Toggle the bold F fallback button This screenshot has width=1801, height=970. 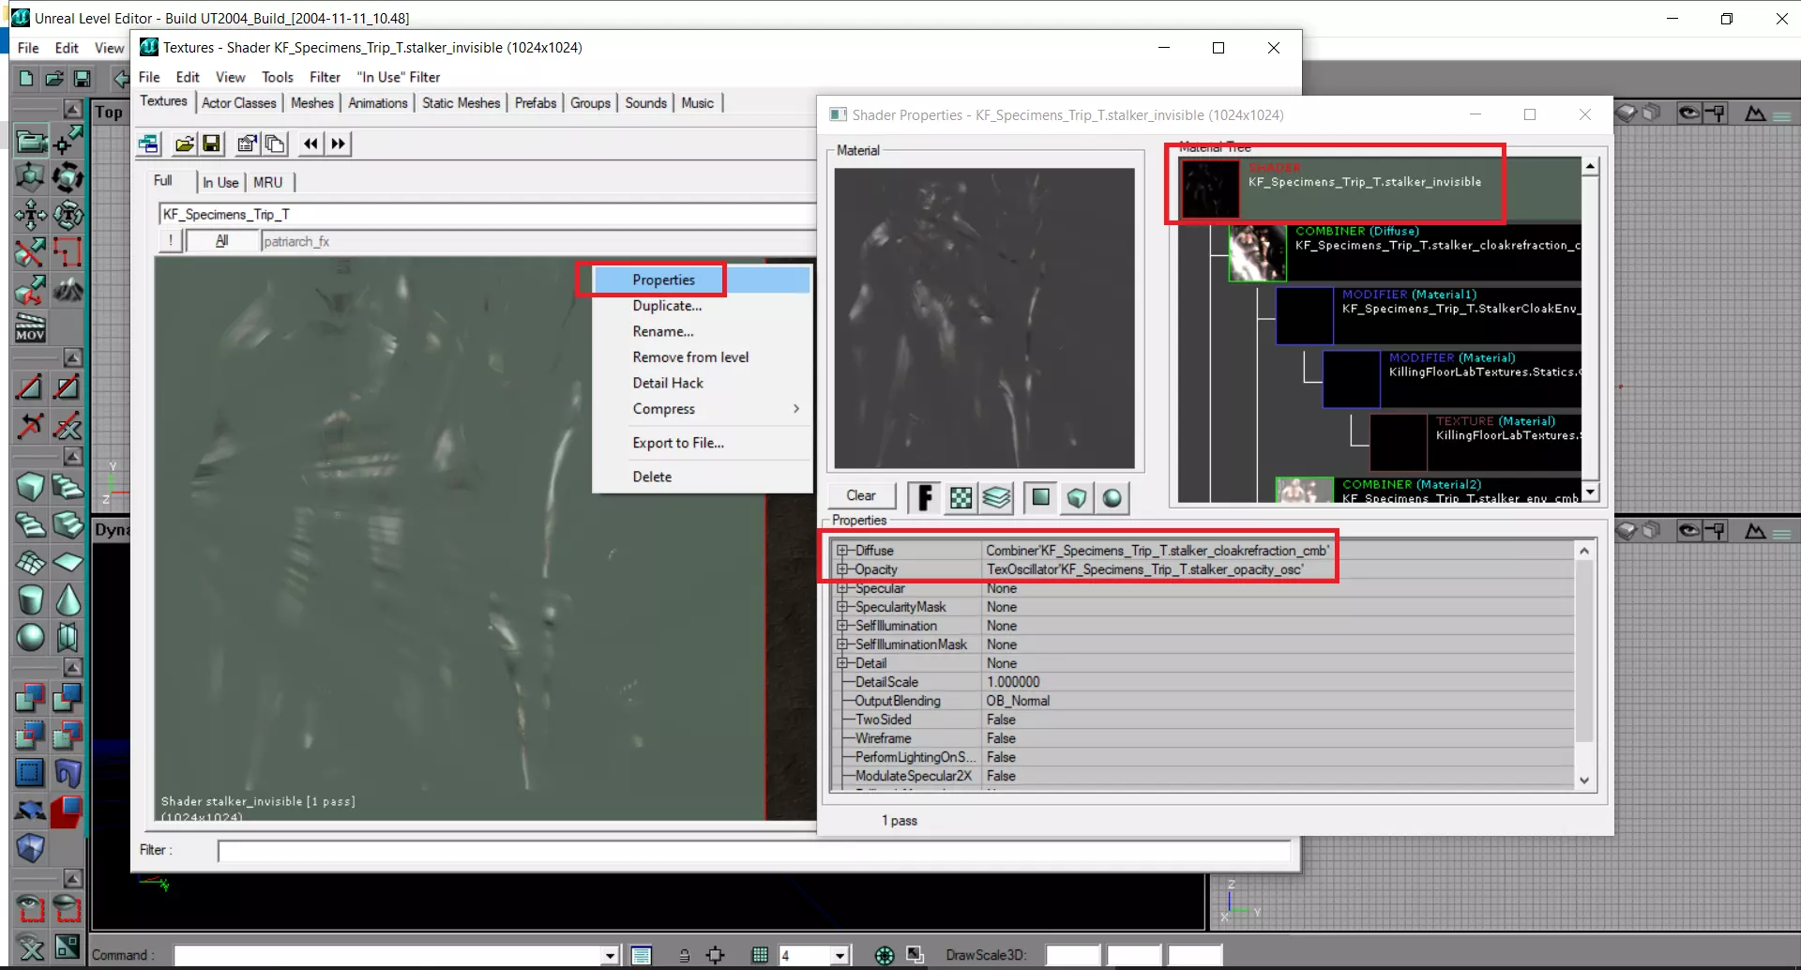point(924,497)
